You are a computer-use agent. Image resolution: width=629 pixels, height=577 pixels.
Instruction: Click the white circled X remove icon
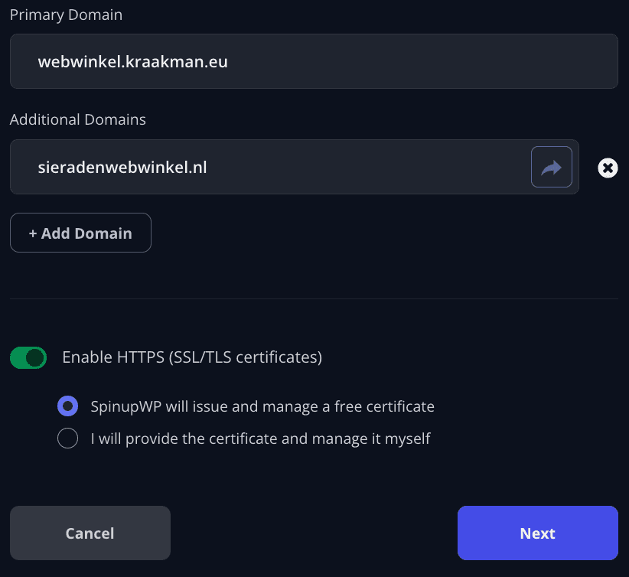click(608, 168)
